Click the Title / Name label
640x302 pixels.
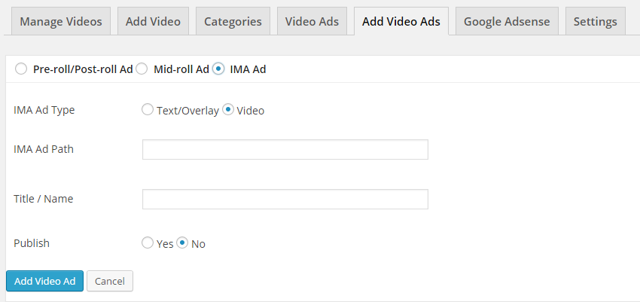click(x=43, y=199)
